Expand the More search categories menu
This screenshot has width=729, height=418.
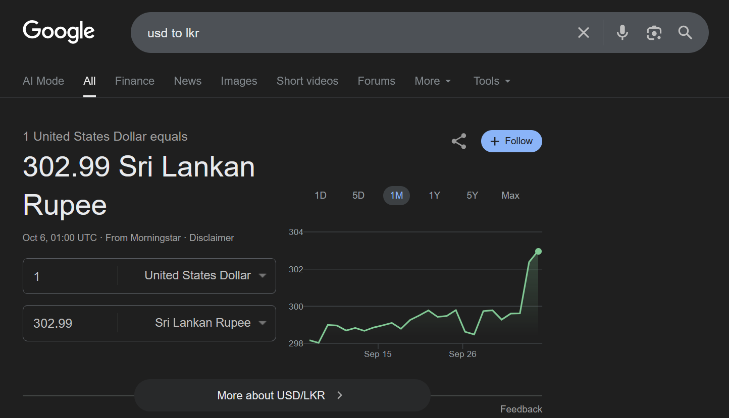(x=433, y=81)
